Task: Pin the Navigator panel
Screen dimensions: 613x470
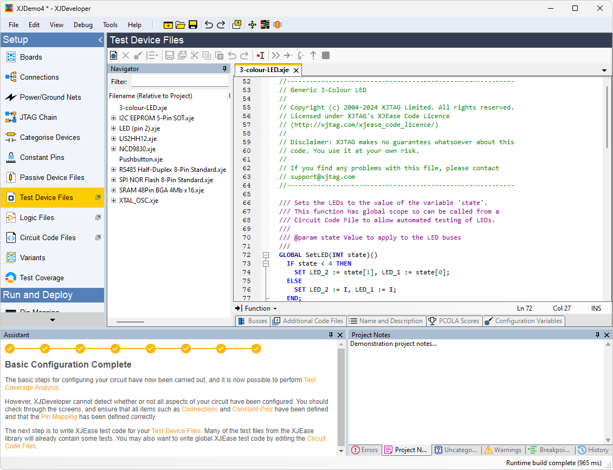Action: pos(224,69)
